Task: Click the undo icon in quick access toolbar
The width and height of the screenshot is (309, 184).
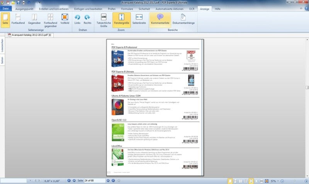Action: click(x=29, y=3)
